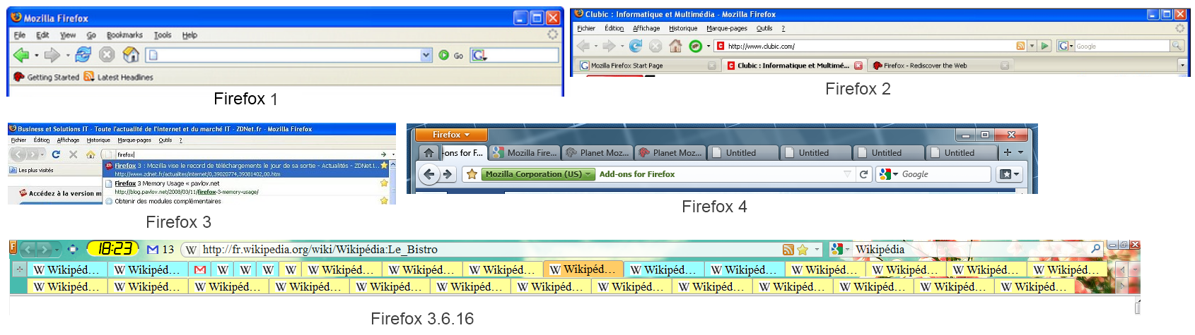Click the Back button in Firefox 3
Screen dimensions: 1195x335
click(18, 154)
